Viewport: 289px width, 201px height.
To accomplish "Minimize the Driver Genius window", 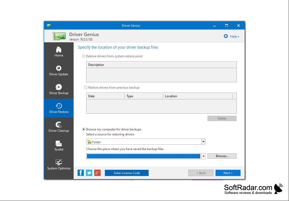I will 214,26.
